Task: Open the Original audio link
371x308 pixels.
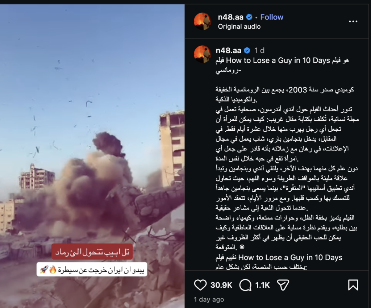Action: tap(239, 26)
